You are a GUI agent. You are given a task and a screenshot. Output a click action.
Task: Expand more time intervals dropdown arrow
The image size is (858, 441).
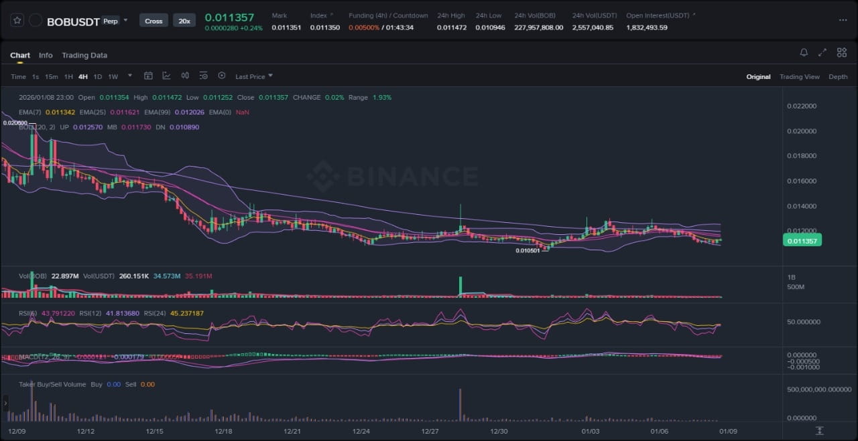[130, 76]
